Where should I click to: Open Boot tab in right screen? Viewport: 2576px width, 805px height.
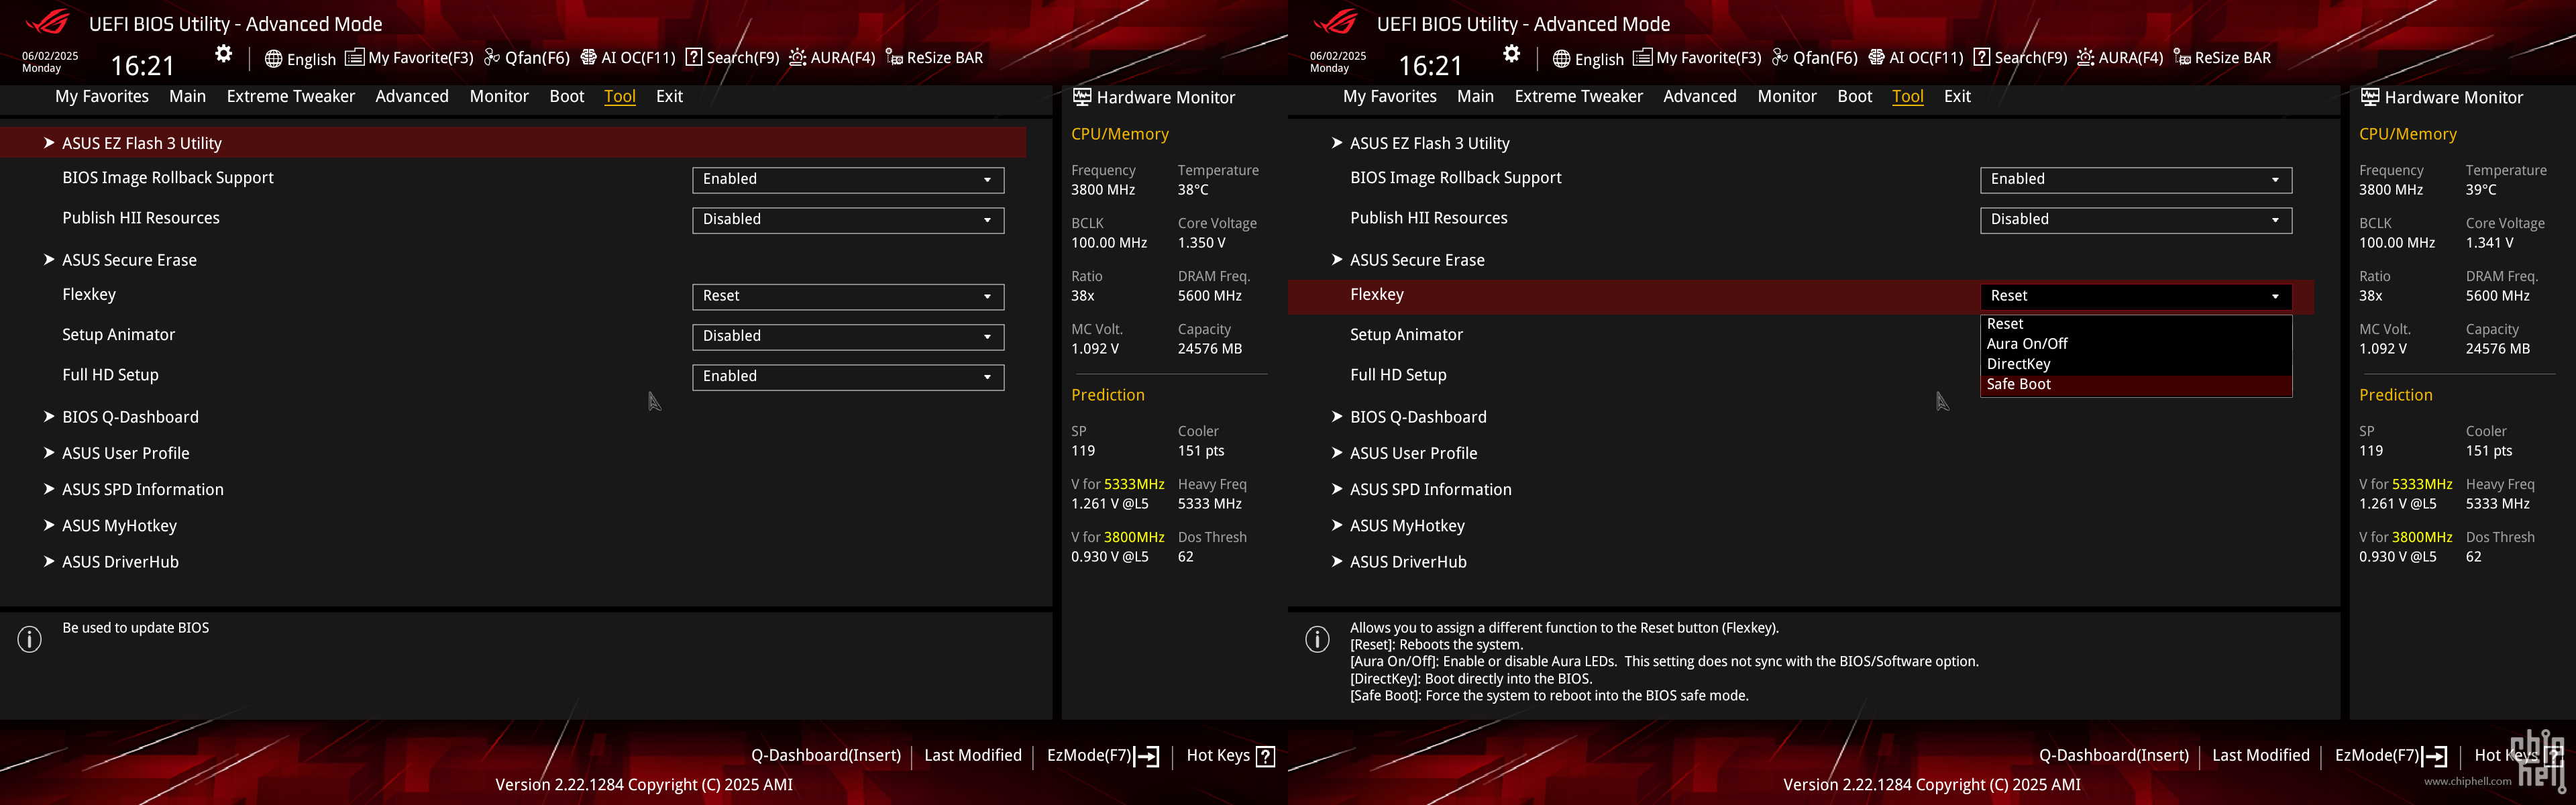[x=1855, y=96]
